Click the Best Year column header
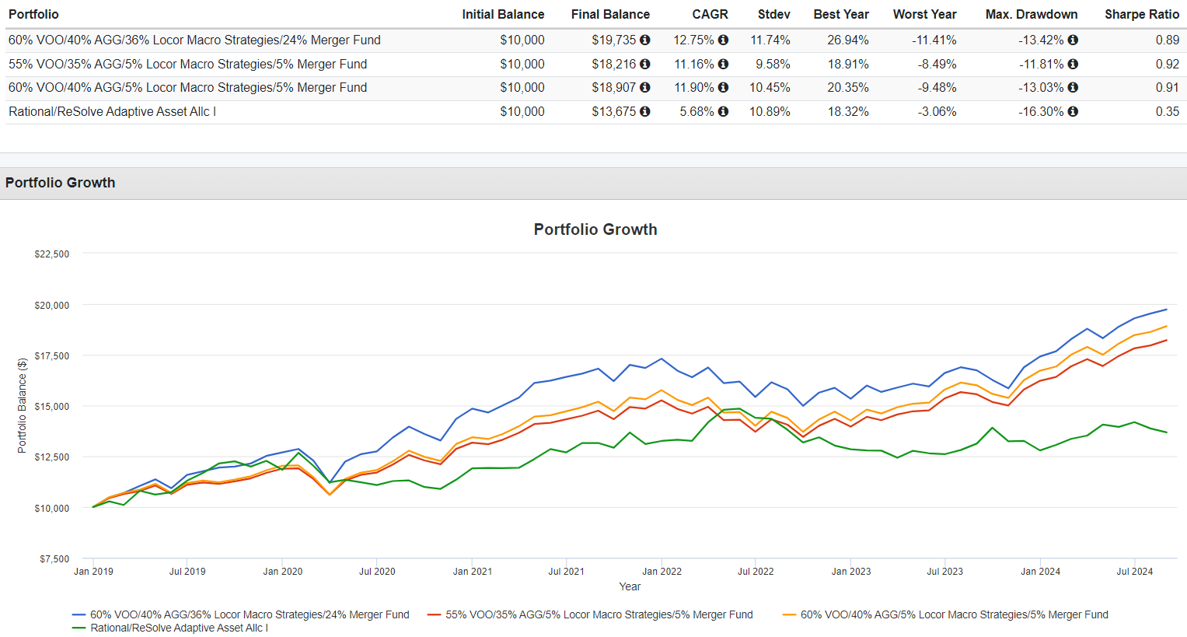 click(x=841, y=14)
